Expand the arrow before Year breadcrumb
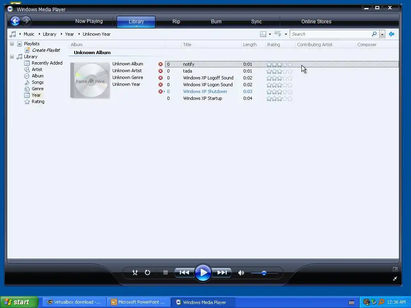Image resolution: width=411 pixels, height=308 pixels. (61, 34)
